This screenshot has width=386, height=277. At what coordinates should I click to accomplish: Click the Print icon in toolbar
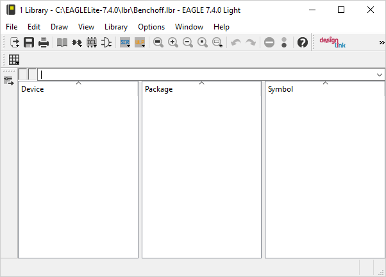44,42
